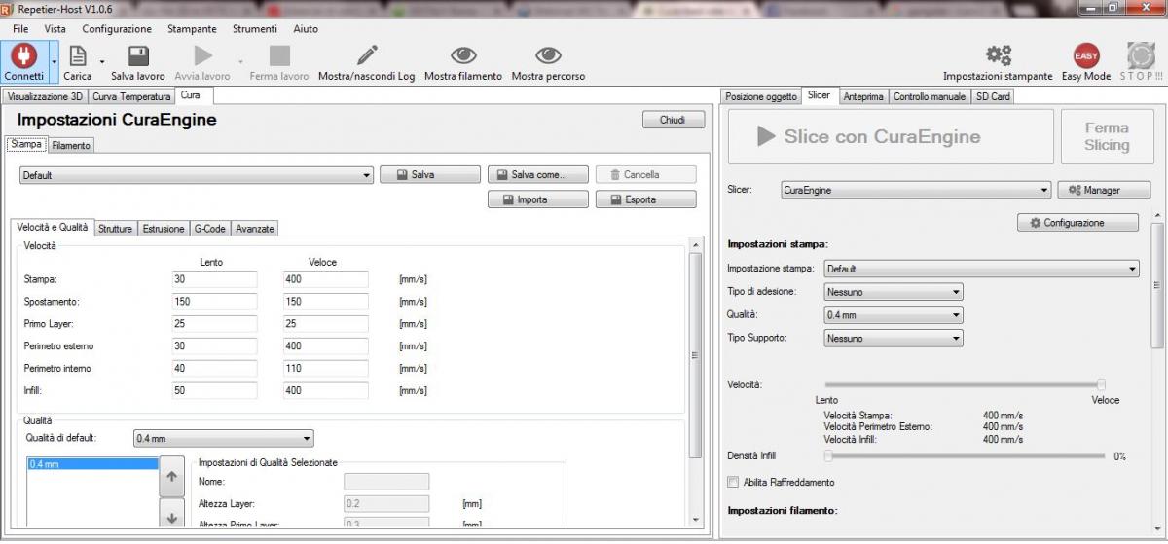Open Impostazione stampa dropdown
This screenshot has width=1168, height=544.
[982, 269]
